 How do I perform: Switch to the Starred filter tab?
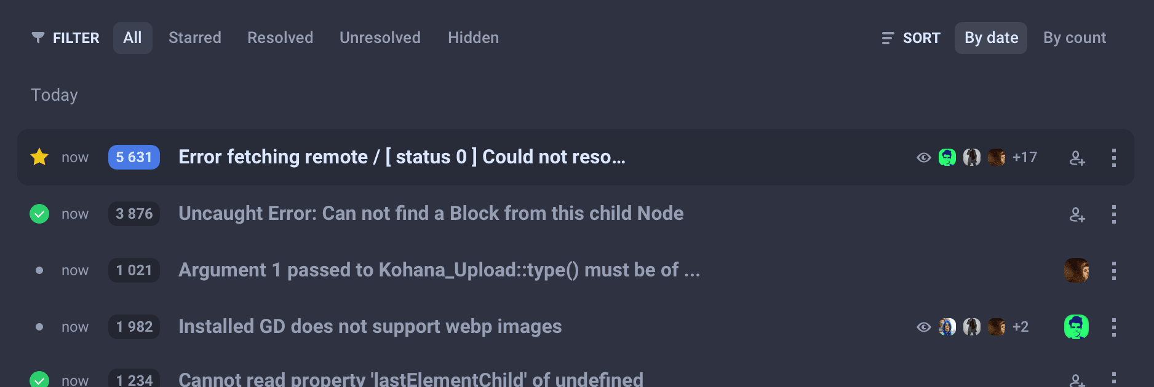pyautogui.click(x=194, y=38)
